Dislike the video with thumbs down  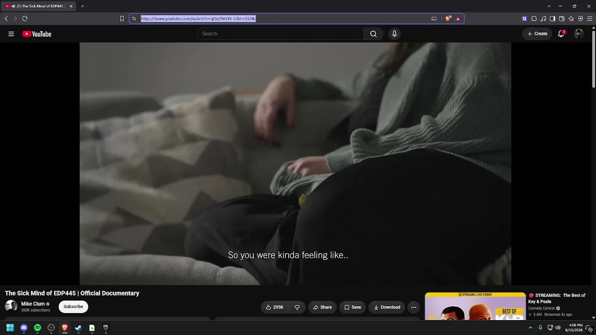click(297, 307)
